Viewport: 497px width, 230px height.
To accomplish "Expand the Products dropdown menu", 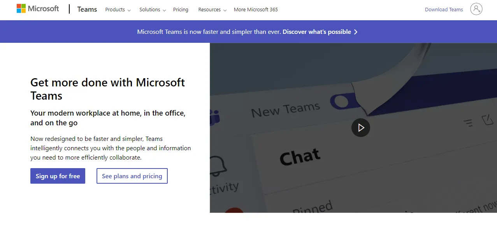I will pos(118,10).
